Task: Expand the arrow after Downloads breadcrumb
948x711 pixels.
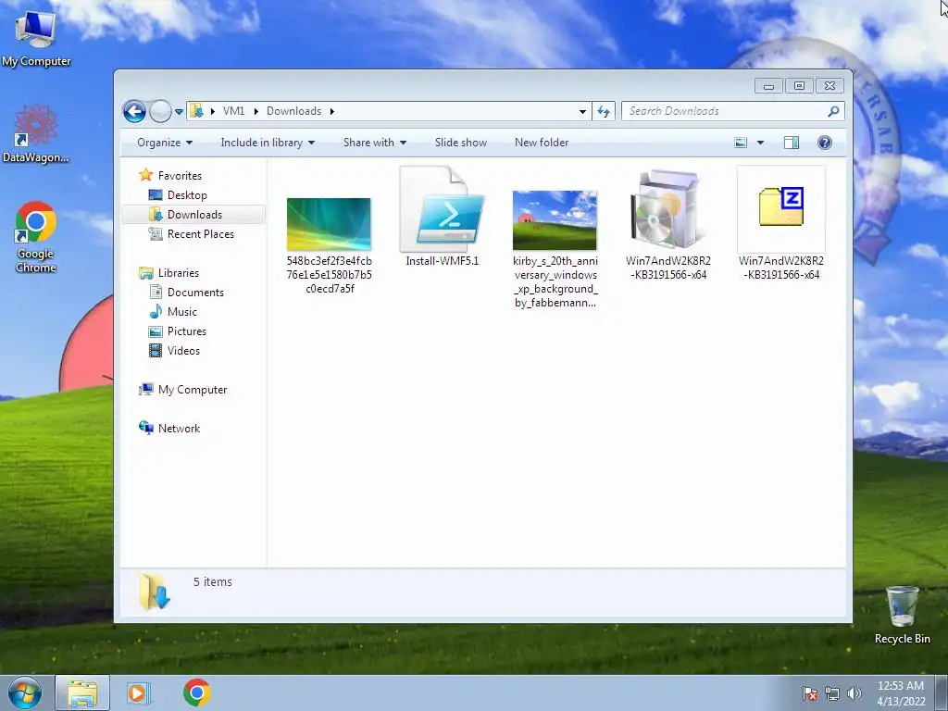Action: pos(332,111)
